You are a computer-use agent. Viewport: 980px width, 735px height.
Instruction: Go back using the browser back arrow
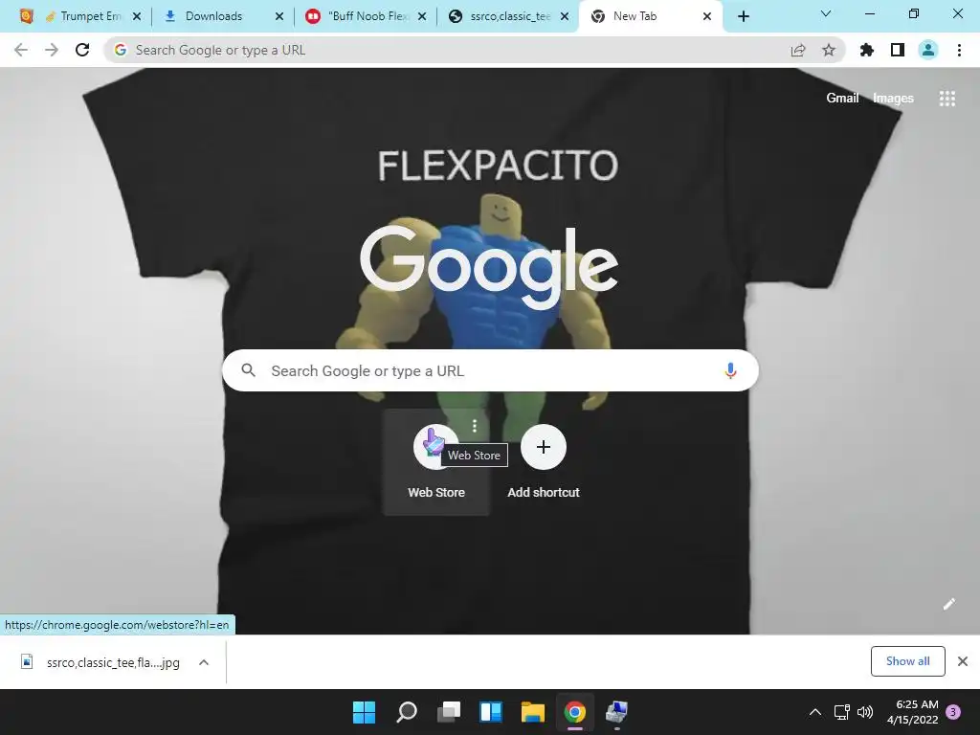(21, 50)
